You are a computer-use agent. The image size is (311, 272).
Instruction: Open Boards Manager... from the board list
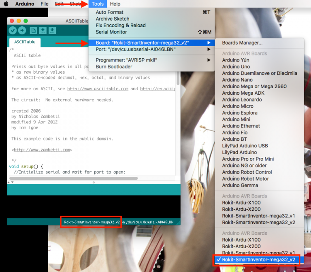[242, 43]
